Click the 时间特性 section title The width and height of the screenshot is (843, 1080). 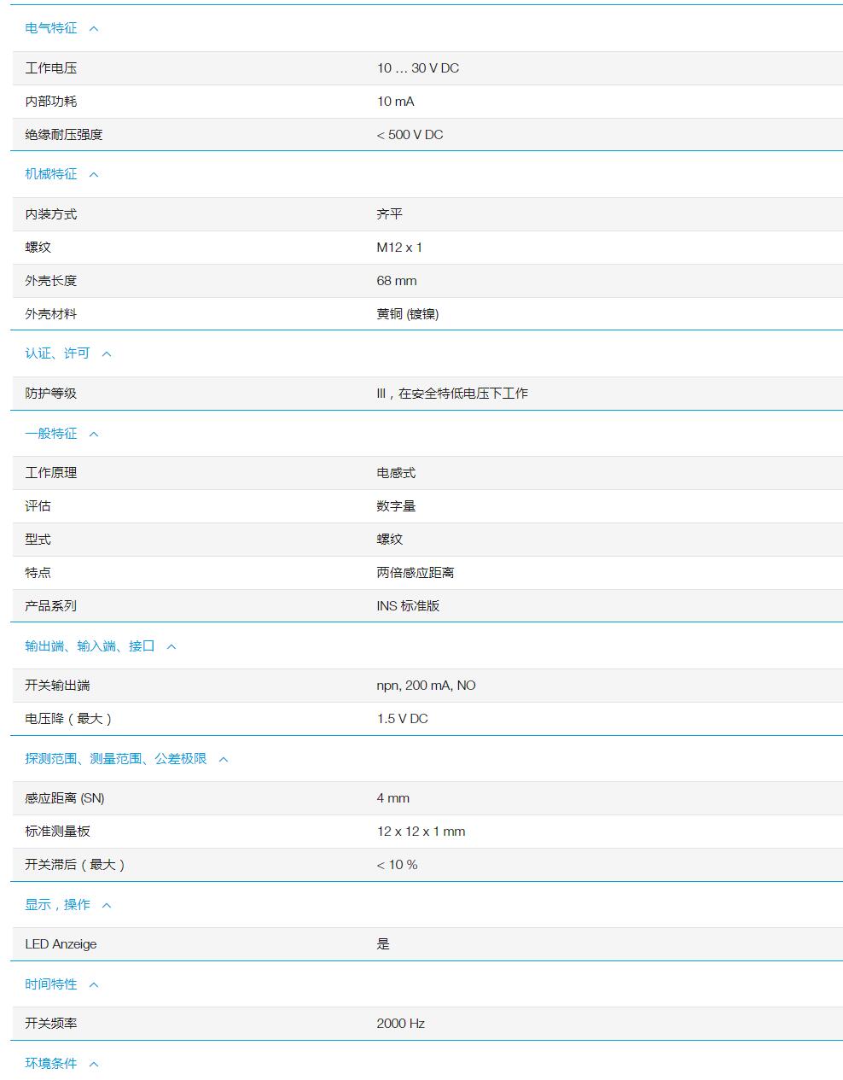pos(49,984)
